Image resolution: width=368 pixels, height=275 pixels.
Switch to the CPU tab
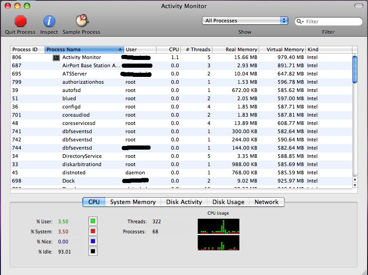94,202
